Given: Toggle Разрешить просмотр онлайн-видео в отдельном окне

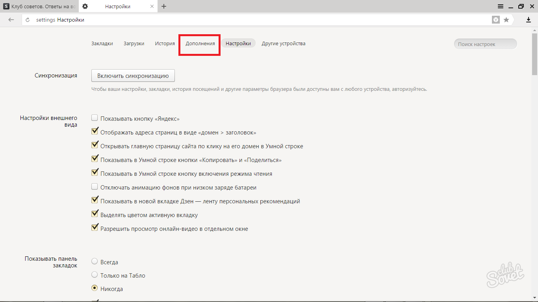Looking at the screenshot, I should click(95, 228).
